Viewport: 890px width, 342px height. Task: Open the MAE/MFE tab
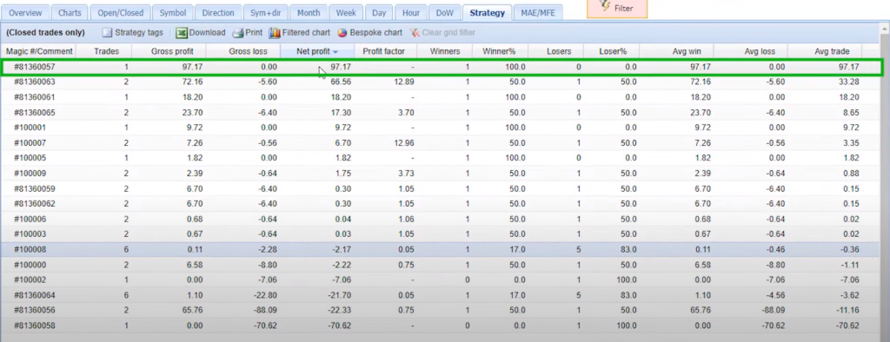[538, 12]
